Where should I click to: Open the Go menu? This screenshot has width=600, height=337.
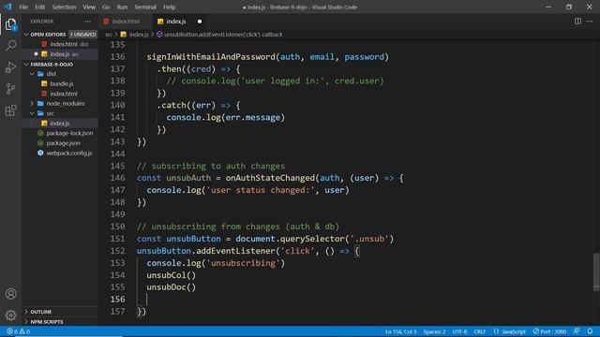(x=106, y=7)
